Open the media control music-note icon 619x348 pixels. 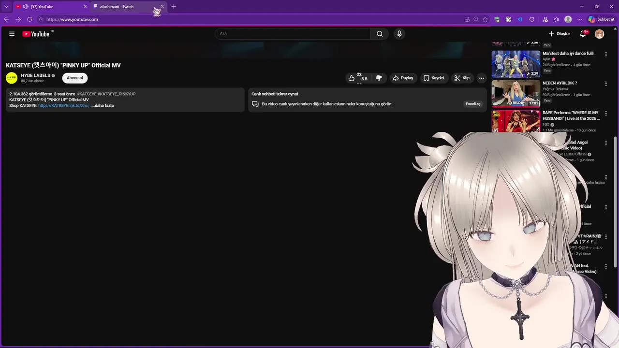(x=545, y=19)
